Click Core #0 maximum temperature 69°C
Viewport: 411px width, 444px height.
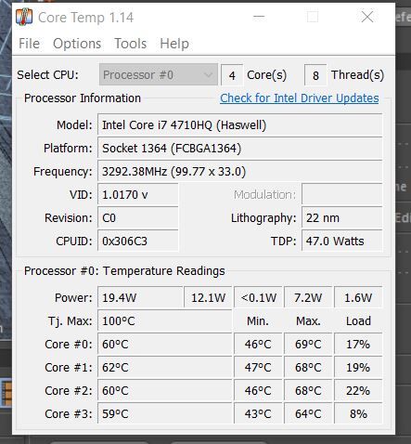[308, 344]
